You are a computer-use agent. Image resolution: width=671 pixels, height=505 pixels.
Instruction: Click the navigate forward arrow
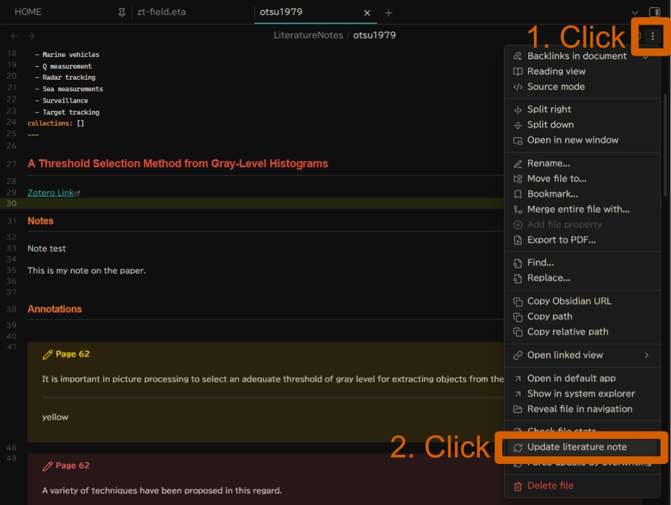(x=31, y=36)
